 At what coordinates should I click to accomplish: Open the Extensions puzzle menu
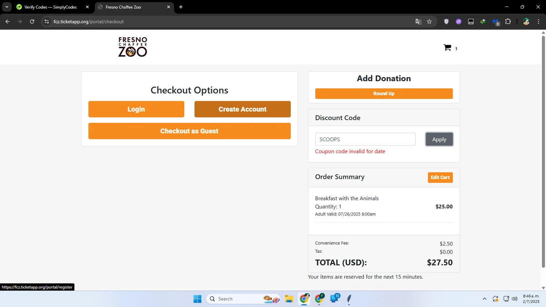tap(508, 21)
